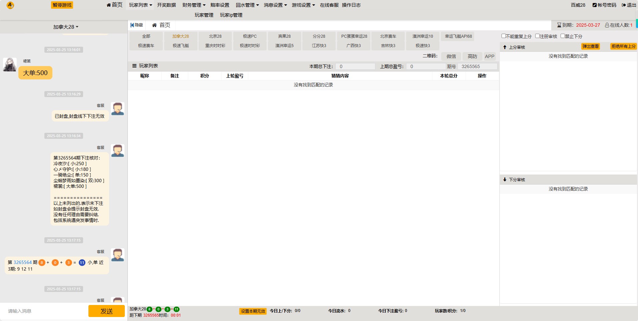Screen dimensions: 638x321
Task: Select the 北京28 game tab
Action: 215,36
